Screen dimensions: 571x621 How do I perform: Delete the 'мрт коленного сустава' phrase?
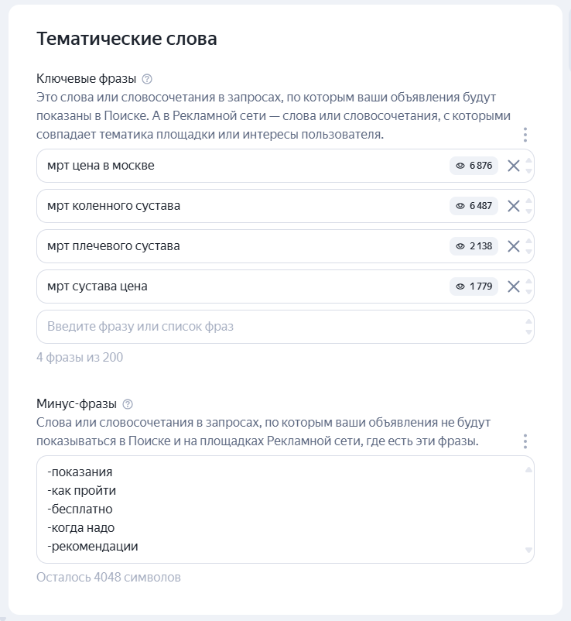[513, 206]
